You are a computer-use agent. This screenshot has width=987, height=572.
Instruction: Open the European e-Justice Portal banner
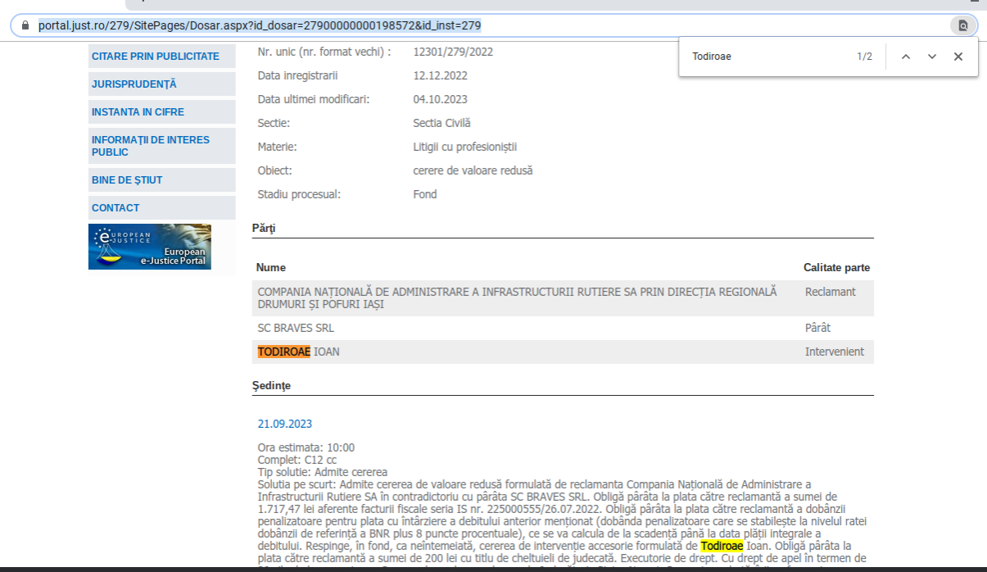point(150,247)
